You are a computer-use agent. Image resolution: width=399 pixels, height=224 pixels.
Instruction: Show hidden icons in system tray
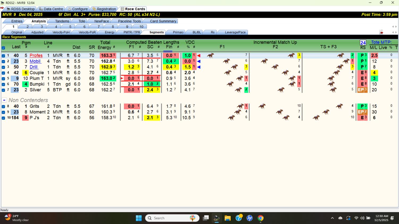coord(332,218)
